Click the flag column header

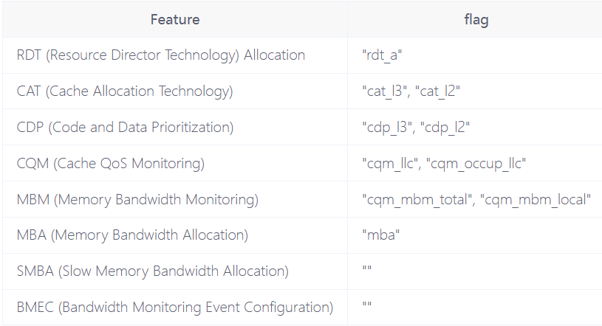(x=475, y=19)
